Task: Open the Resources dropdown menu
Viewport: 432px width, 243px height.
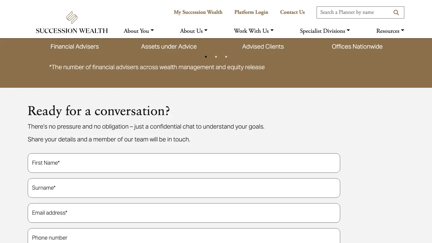Action: (x=390, y=31)
